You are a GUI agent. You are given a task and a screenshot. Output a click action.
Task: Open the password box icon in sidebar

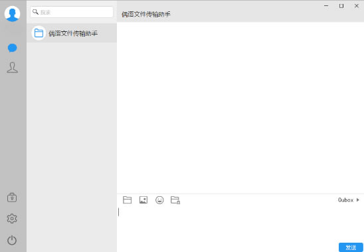(x=12, y=197)
